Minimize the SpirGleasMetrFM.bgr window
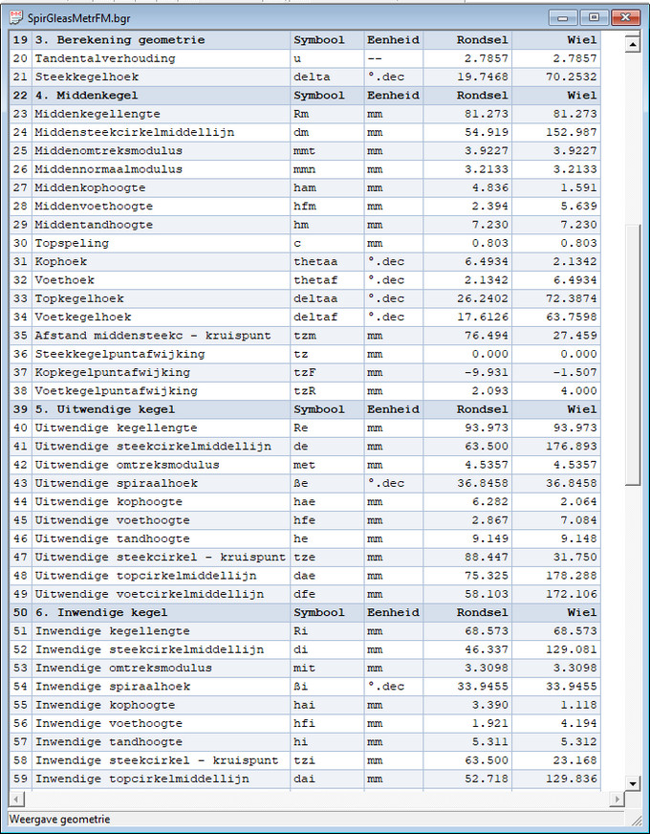The height and width of the screenshot is (834, 650). [x=563, y=17]
